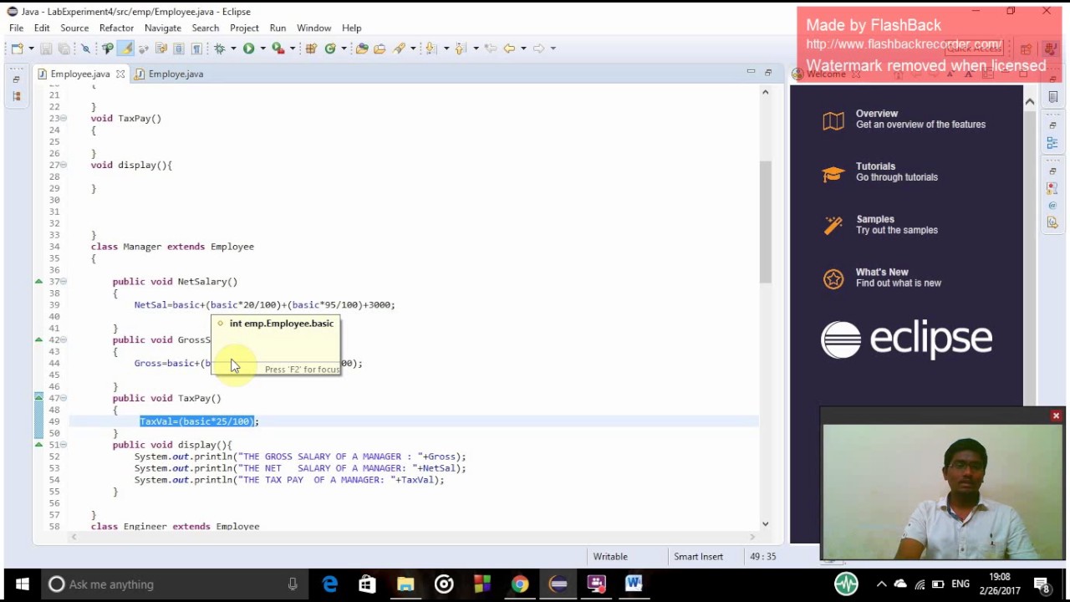Open Google Chrome from the taskbar
This screenshot has height=602, width=1070.
pyautogui.click(x=520, y=584)
